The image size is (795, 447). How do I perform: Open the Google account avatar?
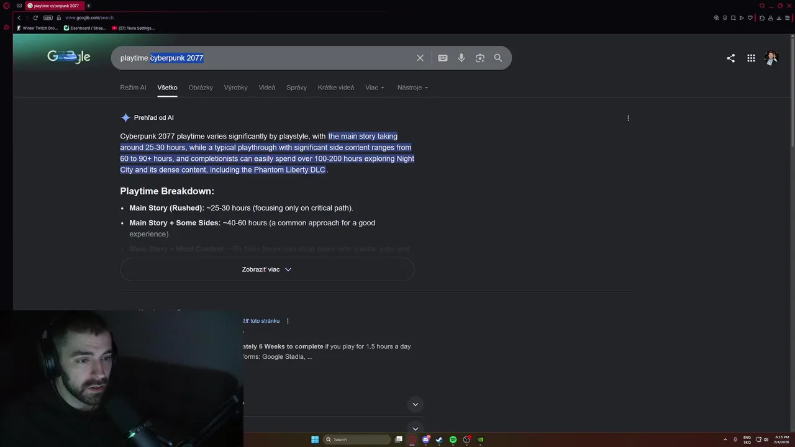coord(771,58)
